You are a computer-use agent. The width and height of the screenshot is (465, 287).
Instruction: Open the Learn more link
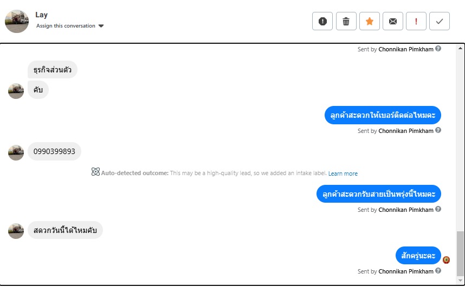click(x=343, y=173)
